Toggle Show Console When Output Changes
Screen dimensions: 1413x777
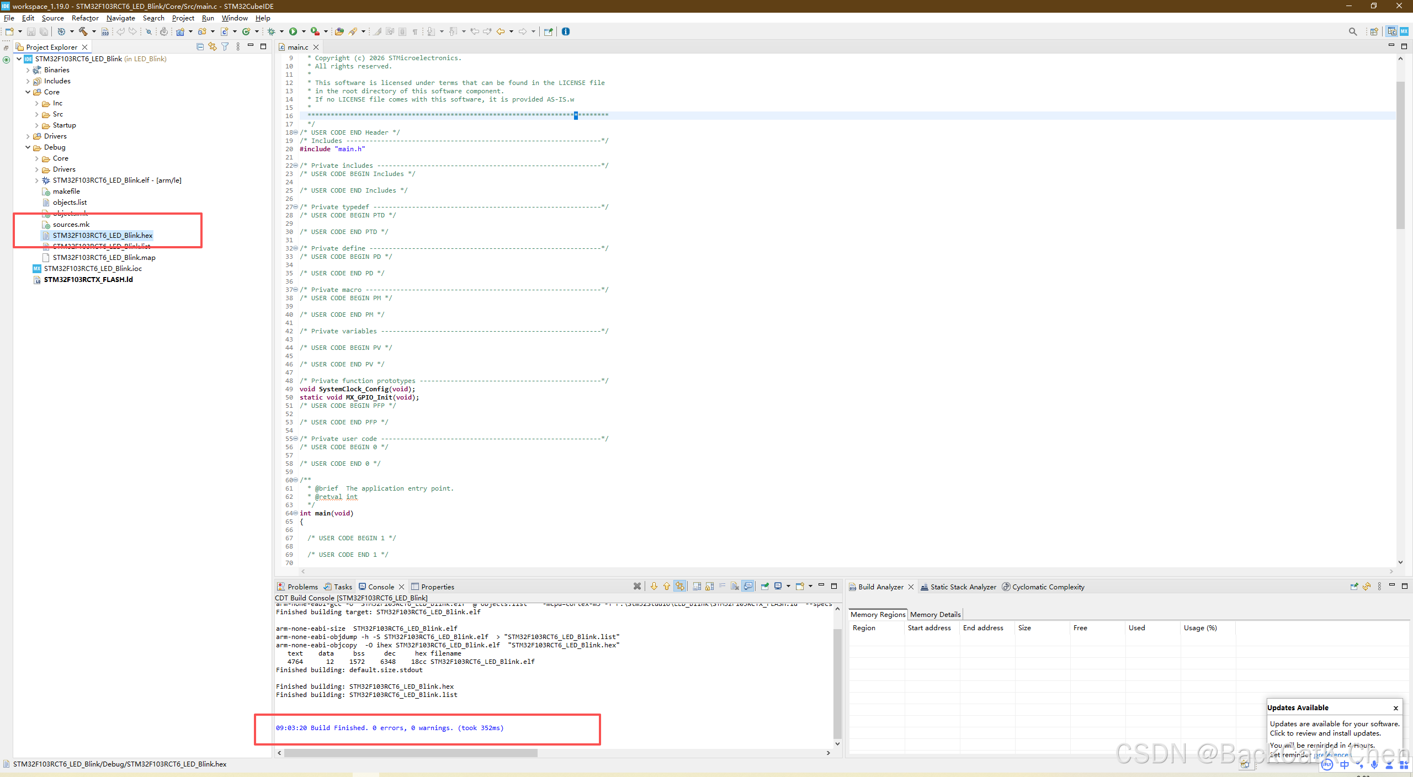[x=748, y=586]
